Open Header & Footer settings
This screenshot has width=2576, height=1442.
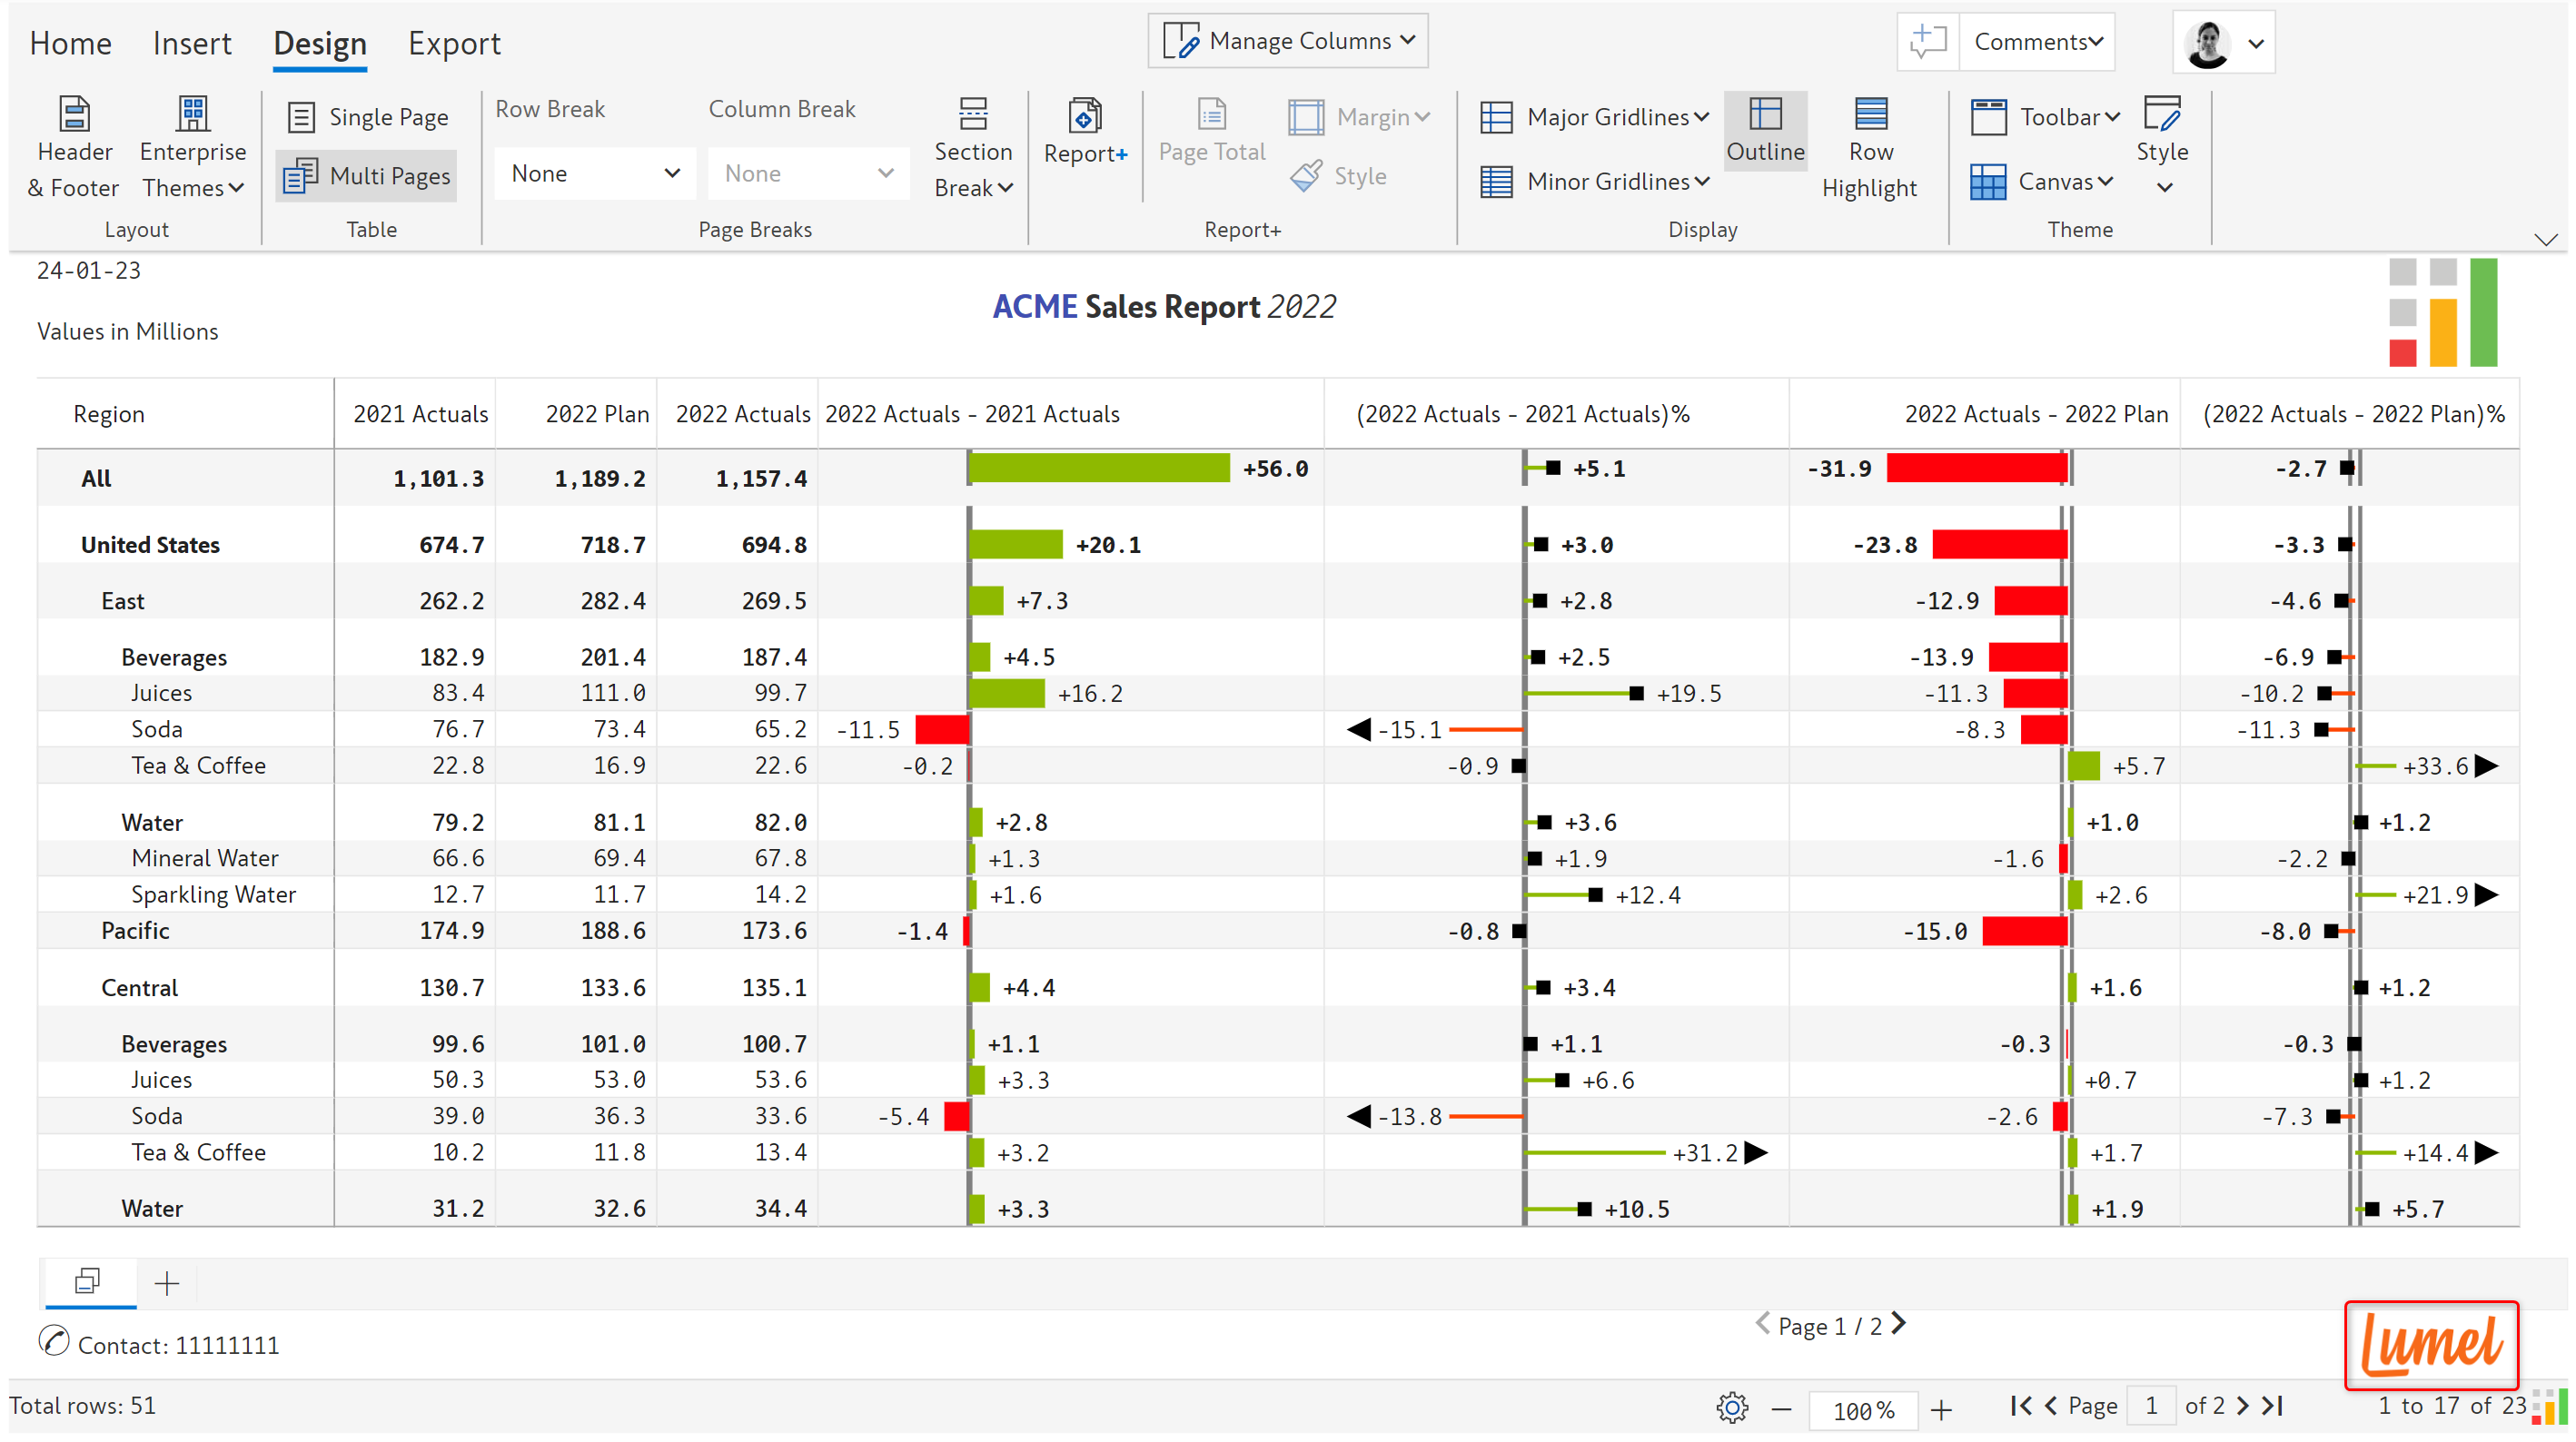(x=73, y=147)
